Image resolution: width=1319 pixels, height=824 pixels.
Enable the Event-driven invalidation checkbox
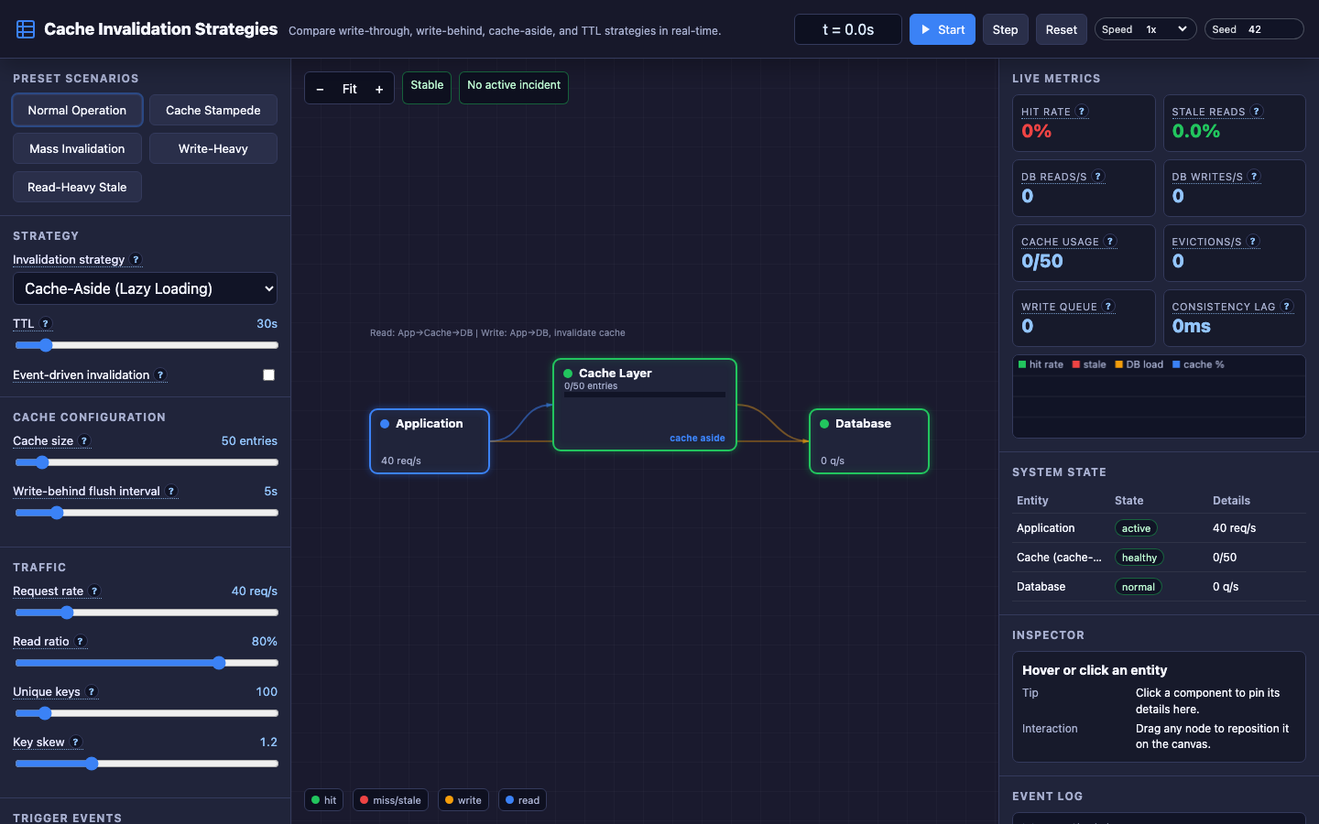(x=268, y=375)
